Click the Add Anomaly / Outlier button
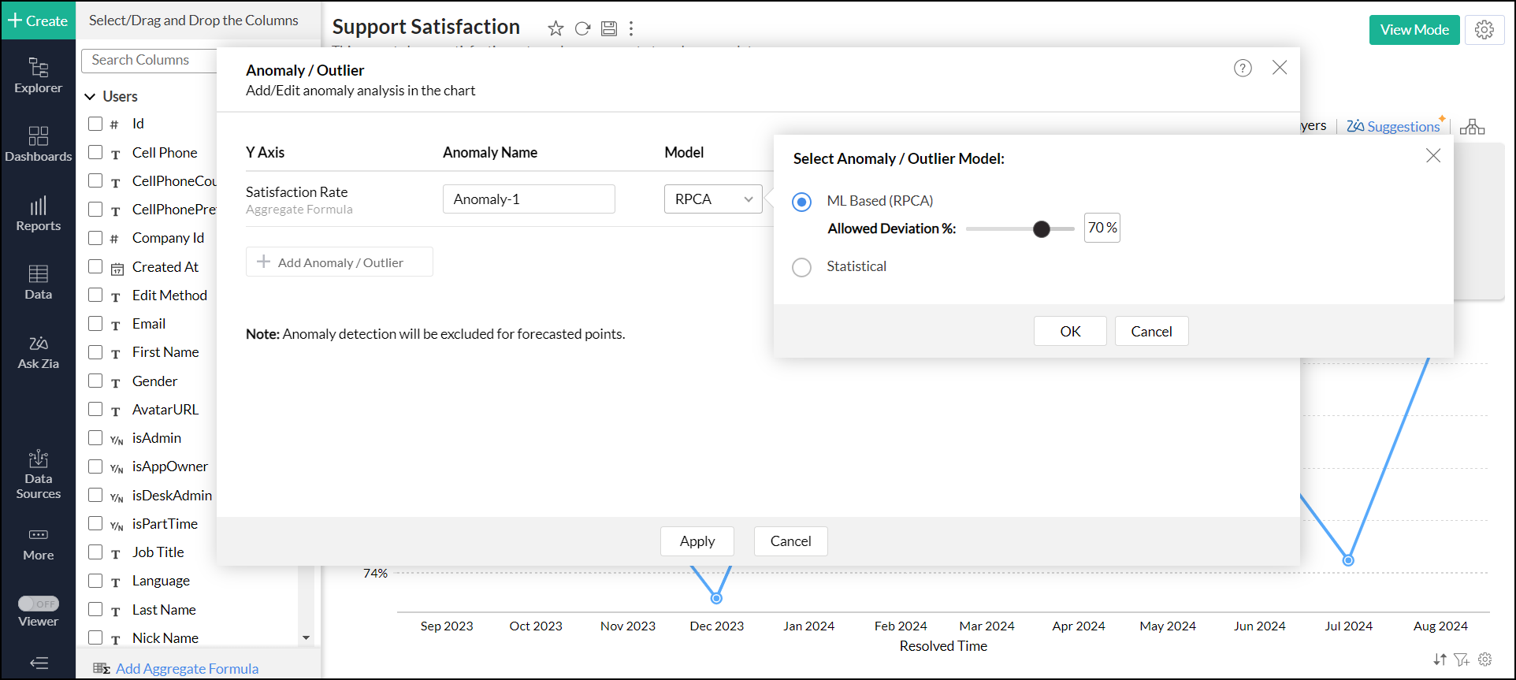 coord(339,262)
